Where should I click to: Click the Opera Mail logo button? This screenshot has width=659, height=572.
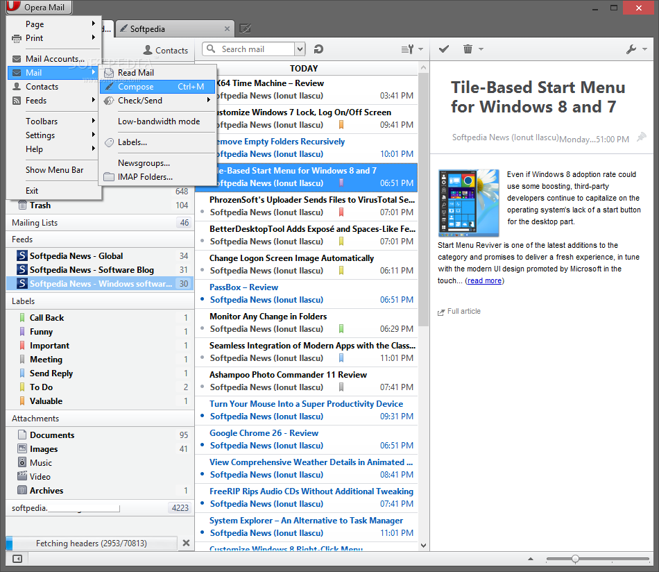tap(39, 7)
